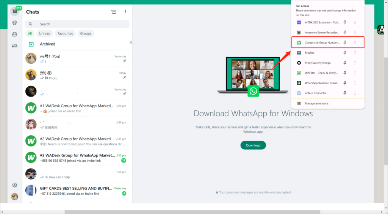Click the Archived box icon
The height and width of the screenshot is (214, 388).
click(x=31, y=44)
